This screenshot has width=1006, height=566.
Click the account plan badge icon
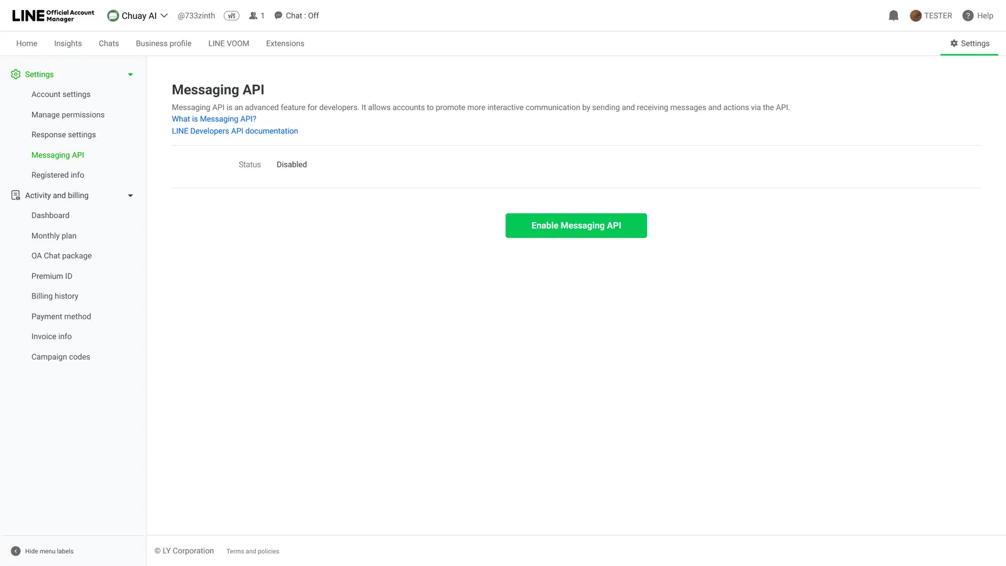231,16
